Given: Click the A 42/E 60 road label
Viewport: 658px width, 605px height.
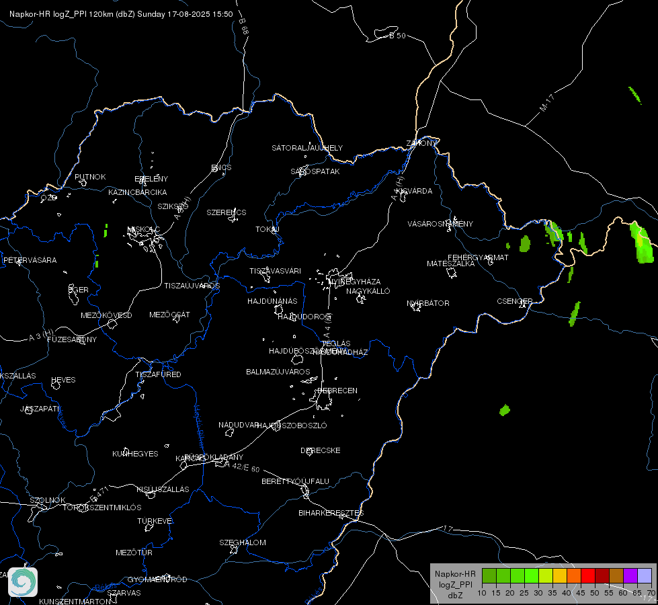Looking at the screenshot, I should pyautogui.click(x=242, y=467).
